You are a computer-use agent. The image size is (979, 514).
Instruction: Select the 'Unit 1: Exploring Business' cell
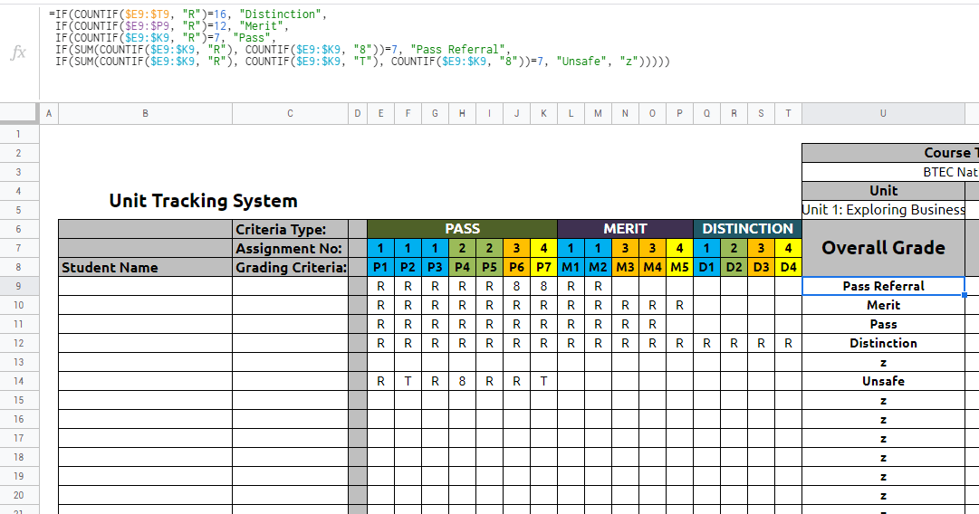[x=883, y=210]
